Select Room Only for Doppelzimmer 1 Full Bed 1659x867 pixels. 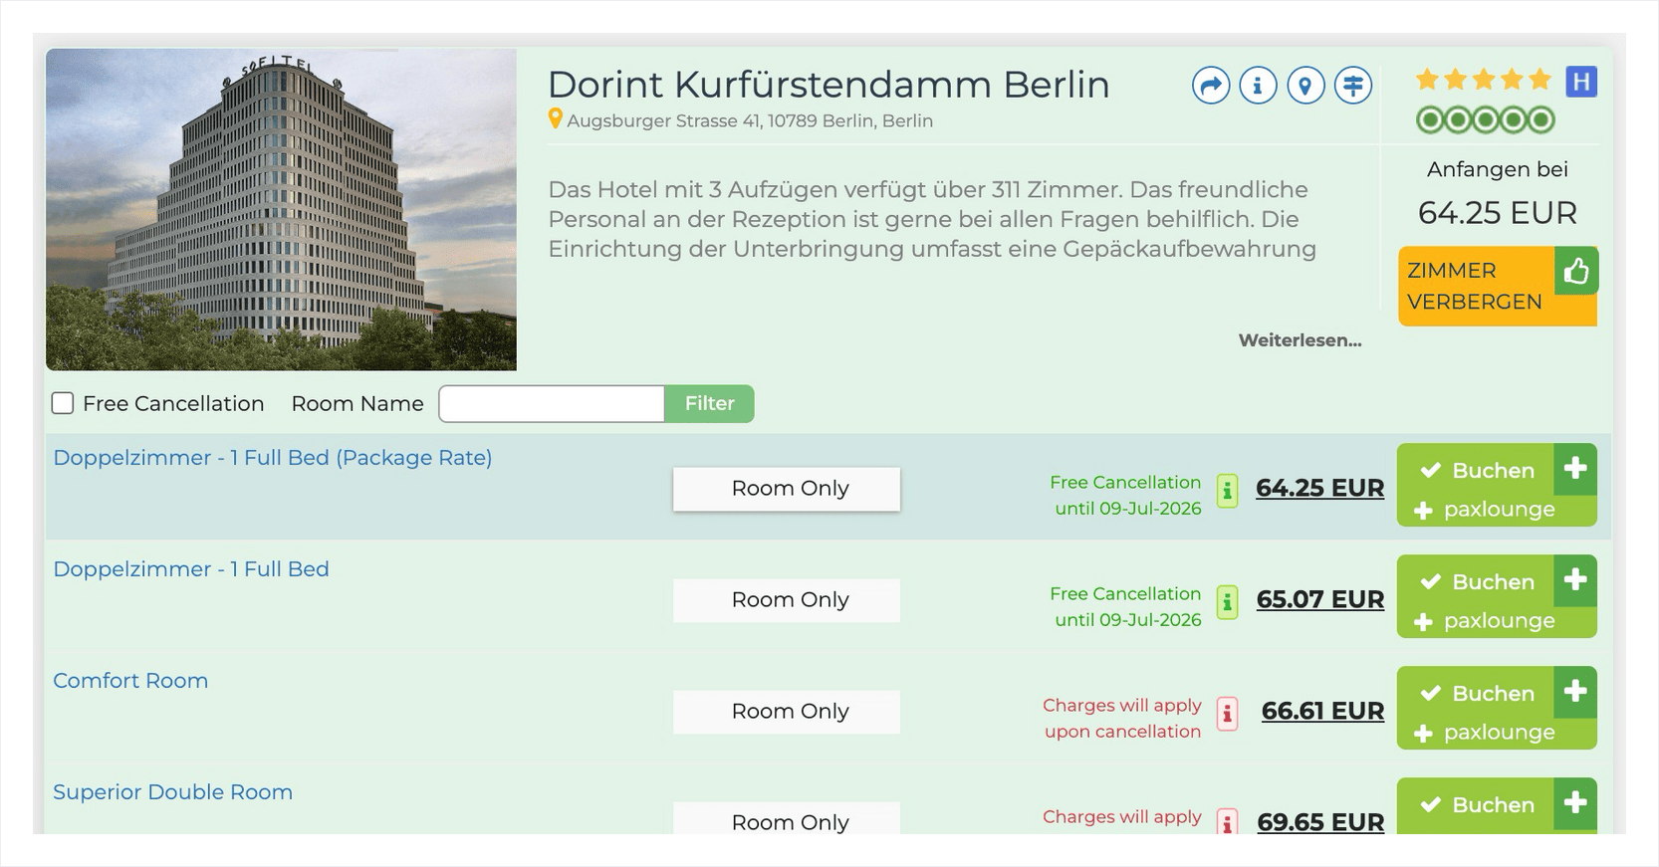click(787, 600)
